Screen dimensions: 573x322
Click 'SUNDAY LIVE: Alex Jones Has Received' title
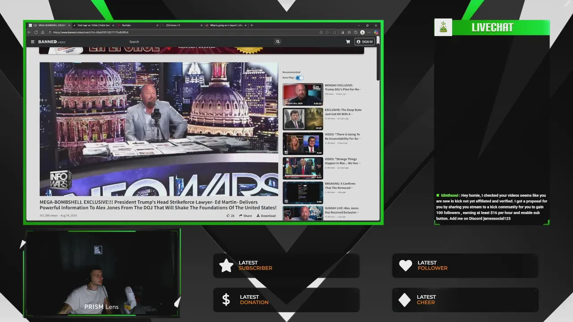tap(342, 210)
